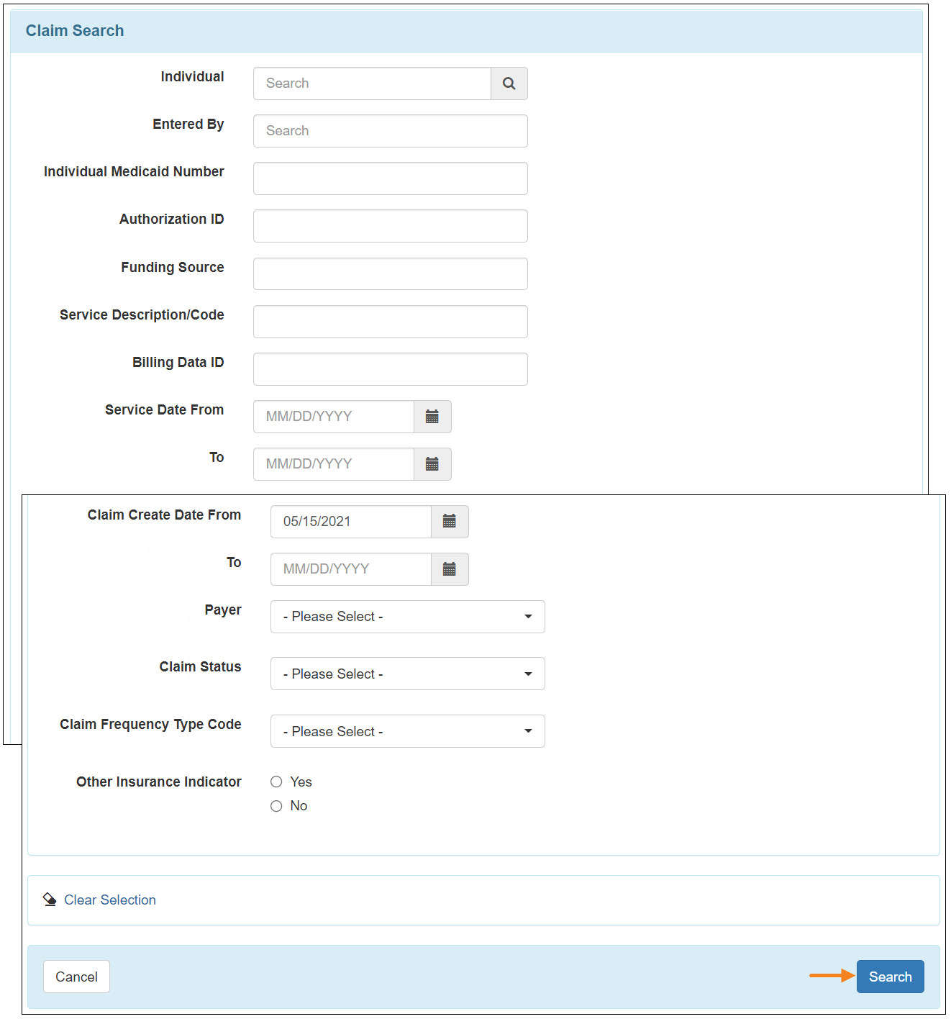Open calendar for Claim Create Date To
Screen dimensions: 951x1019
point(450,569)
